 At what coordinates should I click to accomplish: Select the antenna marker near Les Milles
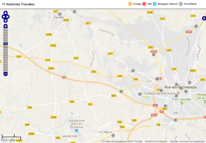click(113, 136)
